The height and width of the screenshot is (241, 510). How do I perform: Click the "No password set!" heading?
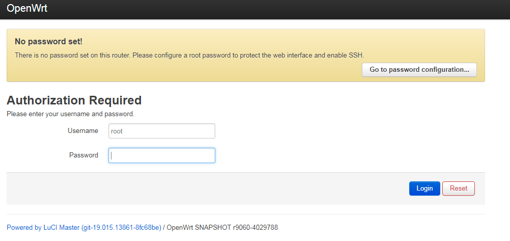(x=48, y=41)
